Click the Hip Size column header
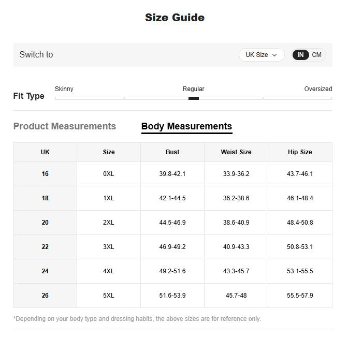 click(300, 152)
